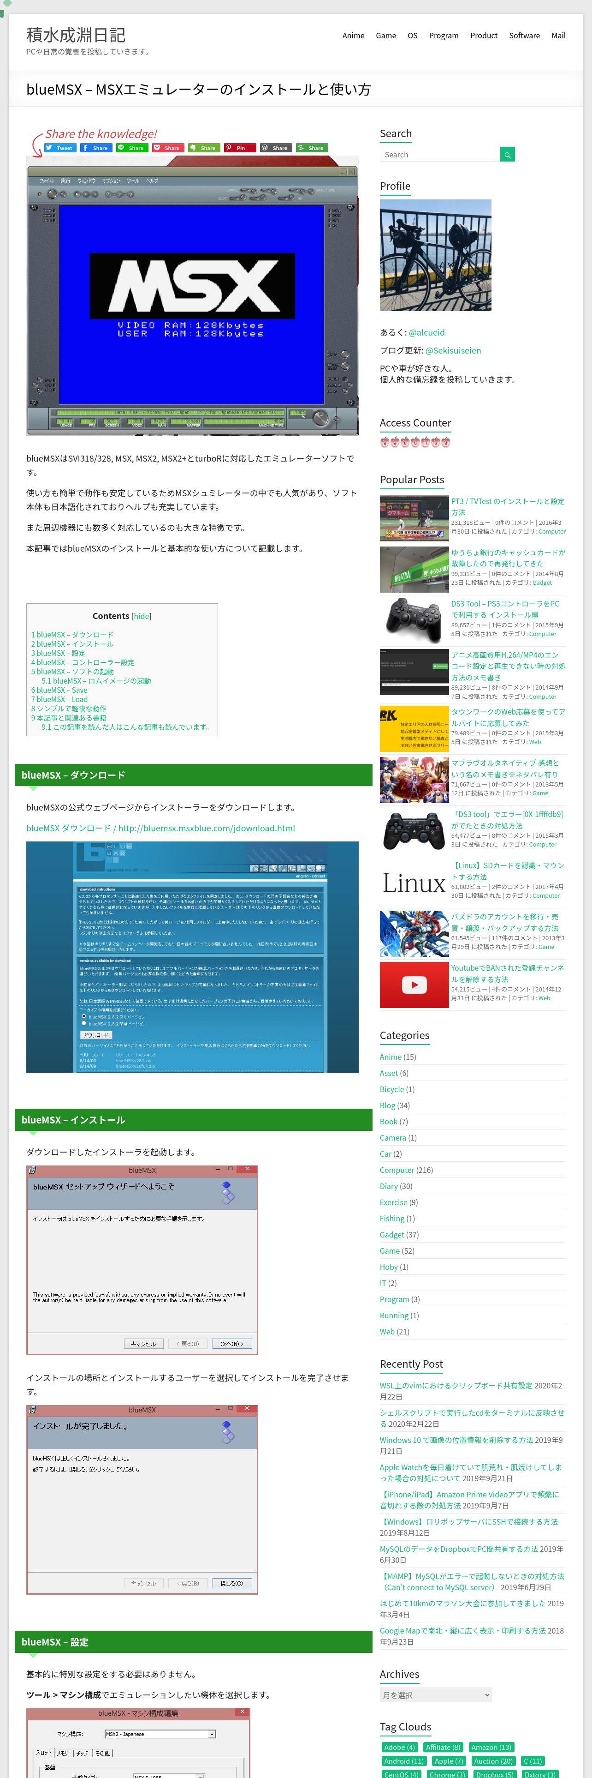Screen dimensions: 592x1778
Task: Tweet this article via the Twitter button
Action: [x=60, y=148]
